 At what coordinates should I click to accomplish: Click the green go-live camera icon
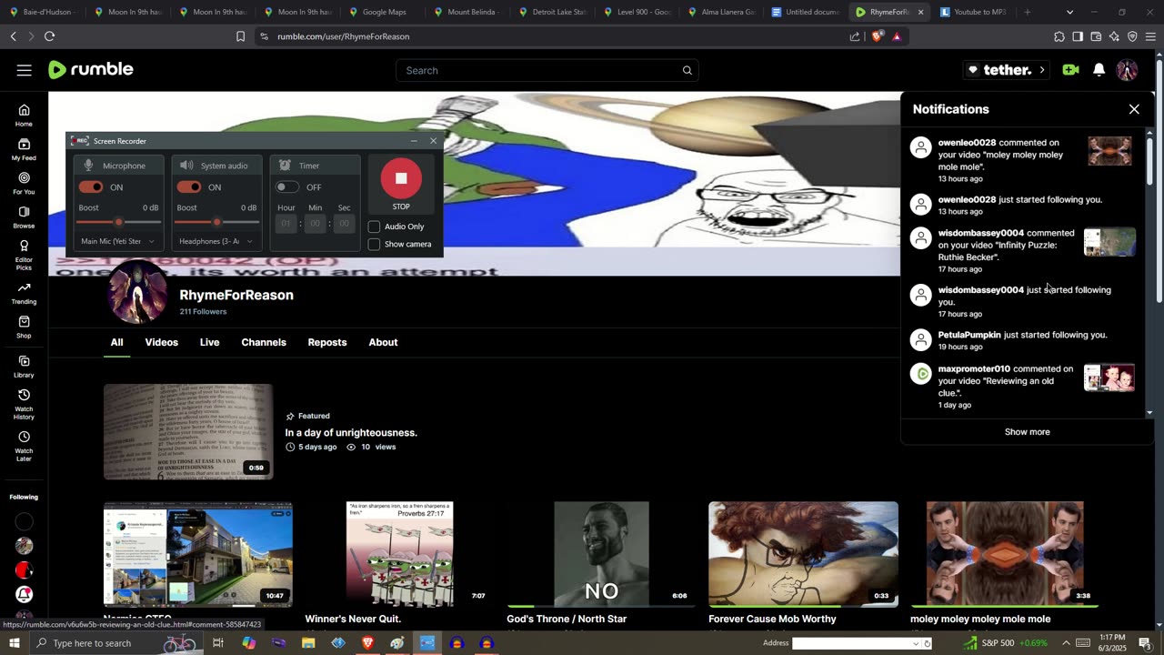click(x=1070, y=70)
